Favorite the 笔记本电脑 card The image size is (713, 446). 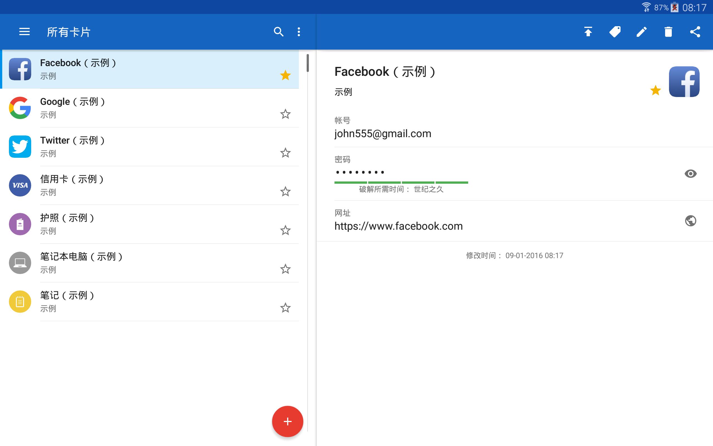coord(285,269)
